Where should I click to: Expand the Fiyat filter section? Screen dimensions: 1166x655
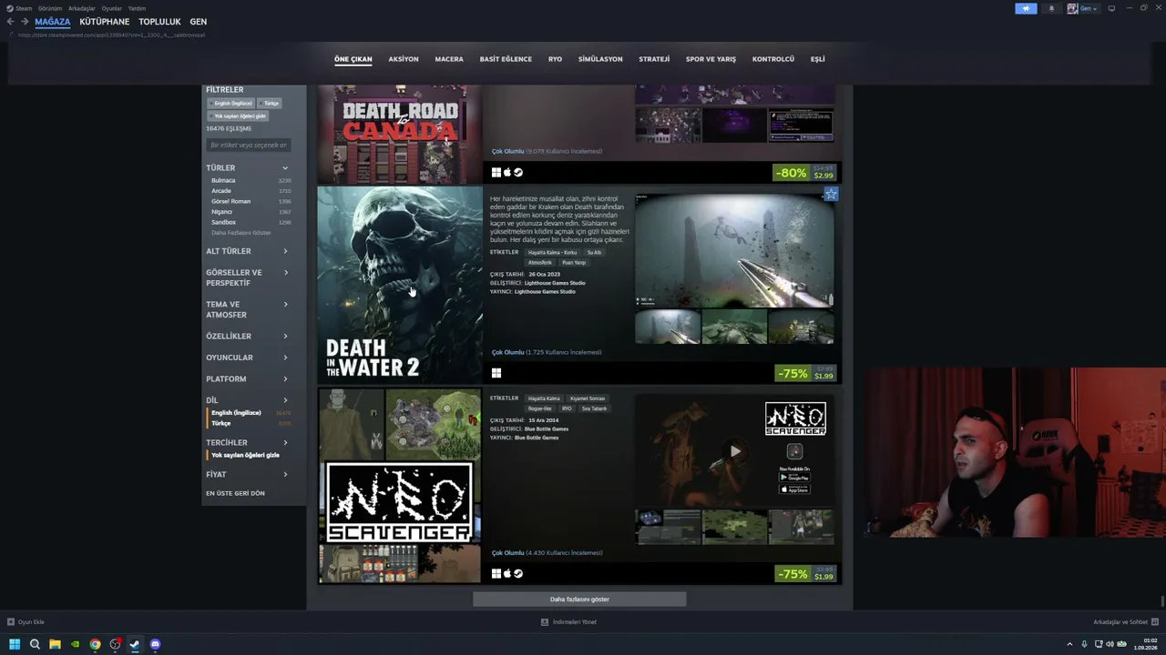point(247,474)
